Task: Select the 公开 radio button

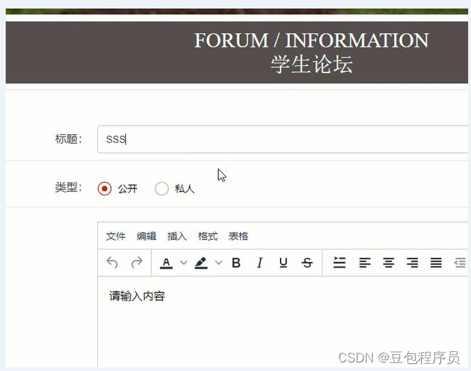Action: click(104, 188)
